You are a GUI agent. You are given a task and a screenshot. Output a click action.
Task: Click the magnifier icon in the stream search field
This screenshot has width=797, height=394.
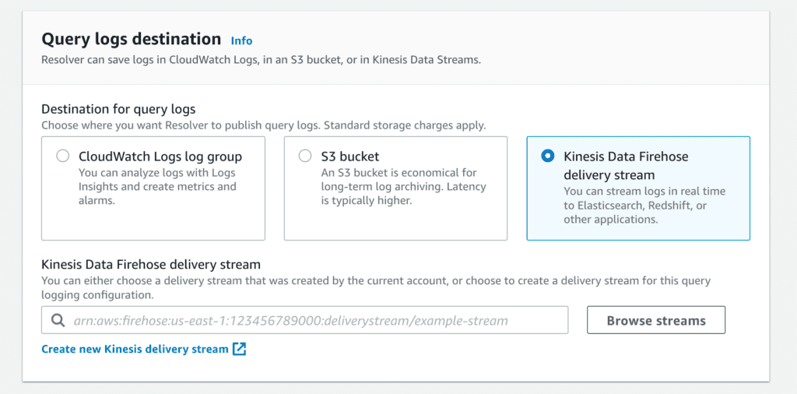(x=58, y=320)
